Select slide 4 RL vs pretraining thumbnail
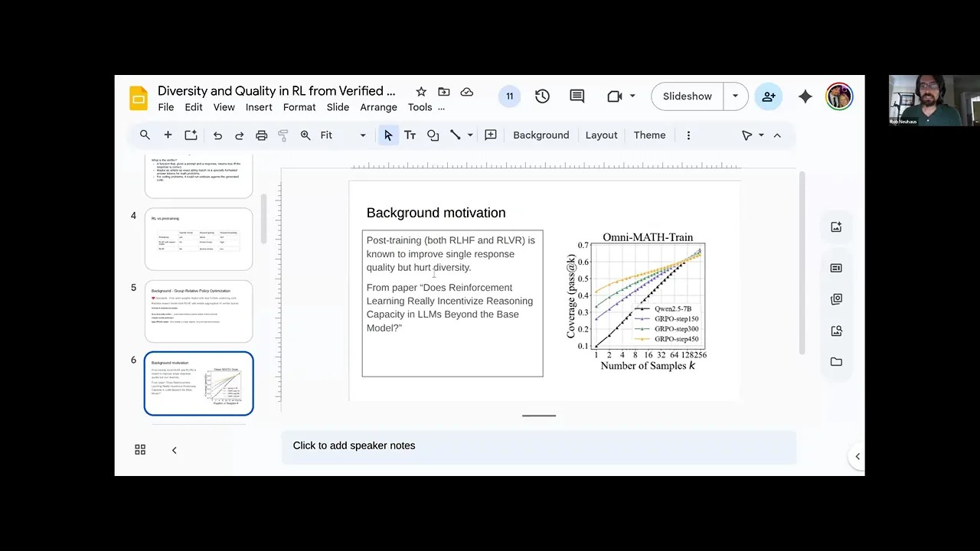Screen dimensions: 980x551 coord(198,239)
